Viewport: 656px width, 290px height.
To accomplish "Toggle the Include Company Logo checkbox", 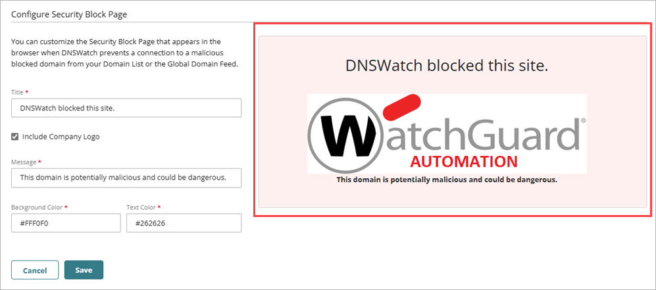I will coord(14,137).
